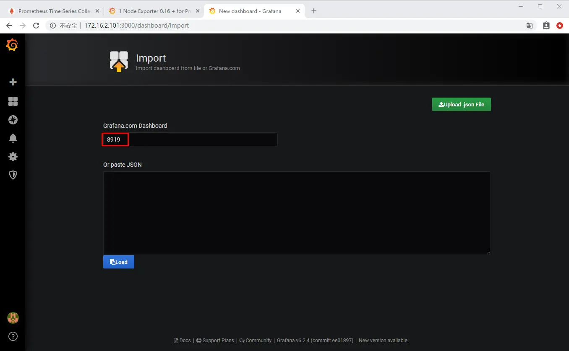
Task: Open a new browser tab
Action: [313, 11]
